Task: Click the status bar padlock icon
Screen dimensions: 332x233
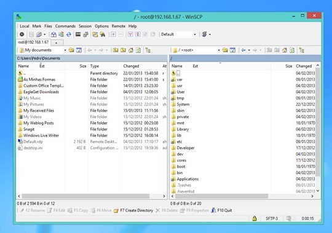Action: 255,218
